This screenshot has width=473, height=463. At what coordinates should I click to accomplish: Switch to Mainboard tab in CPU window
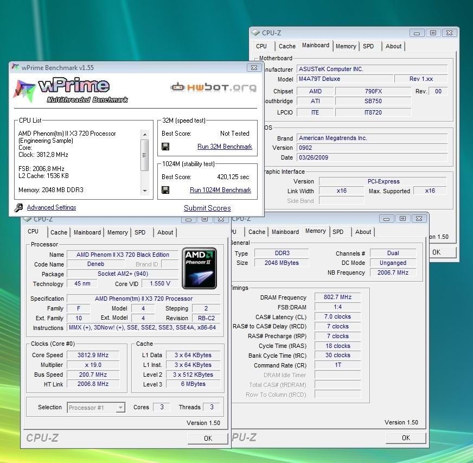click(87, 232)
